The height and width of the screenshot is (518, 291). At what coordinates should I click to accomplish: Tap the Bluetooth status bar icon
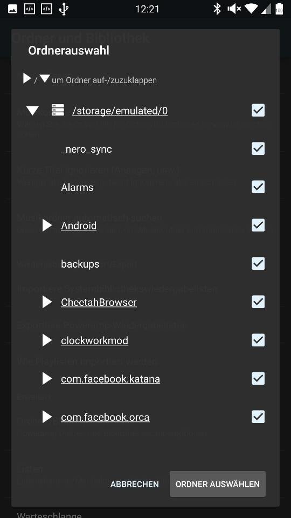point(217,9)
